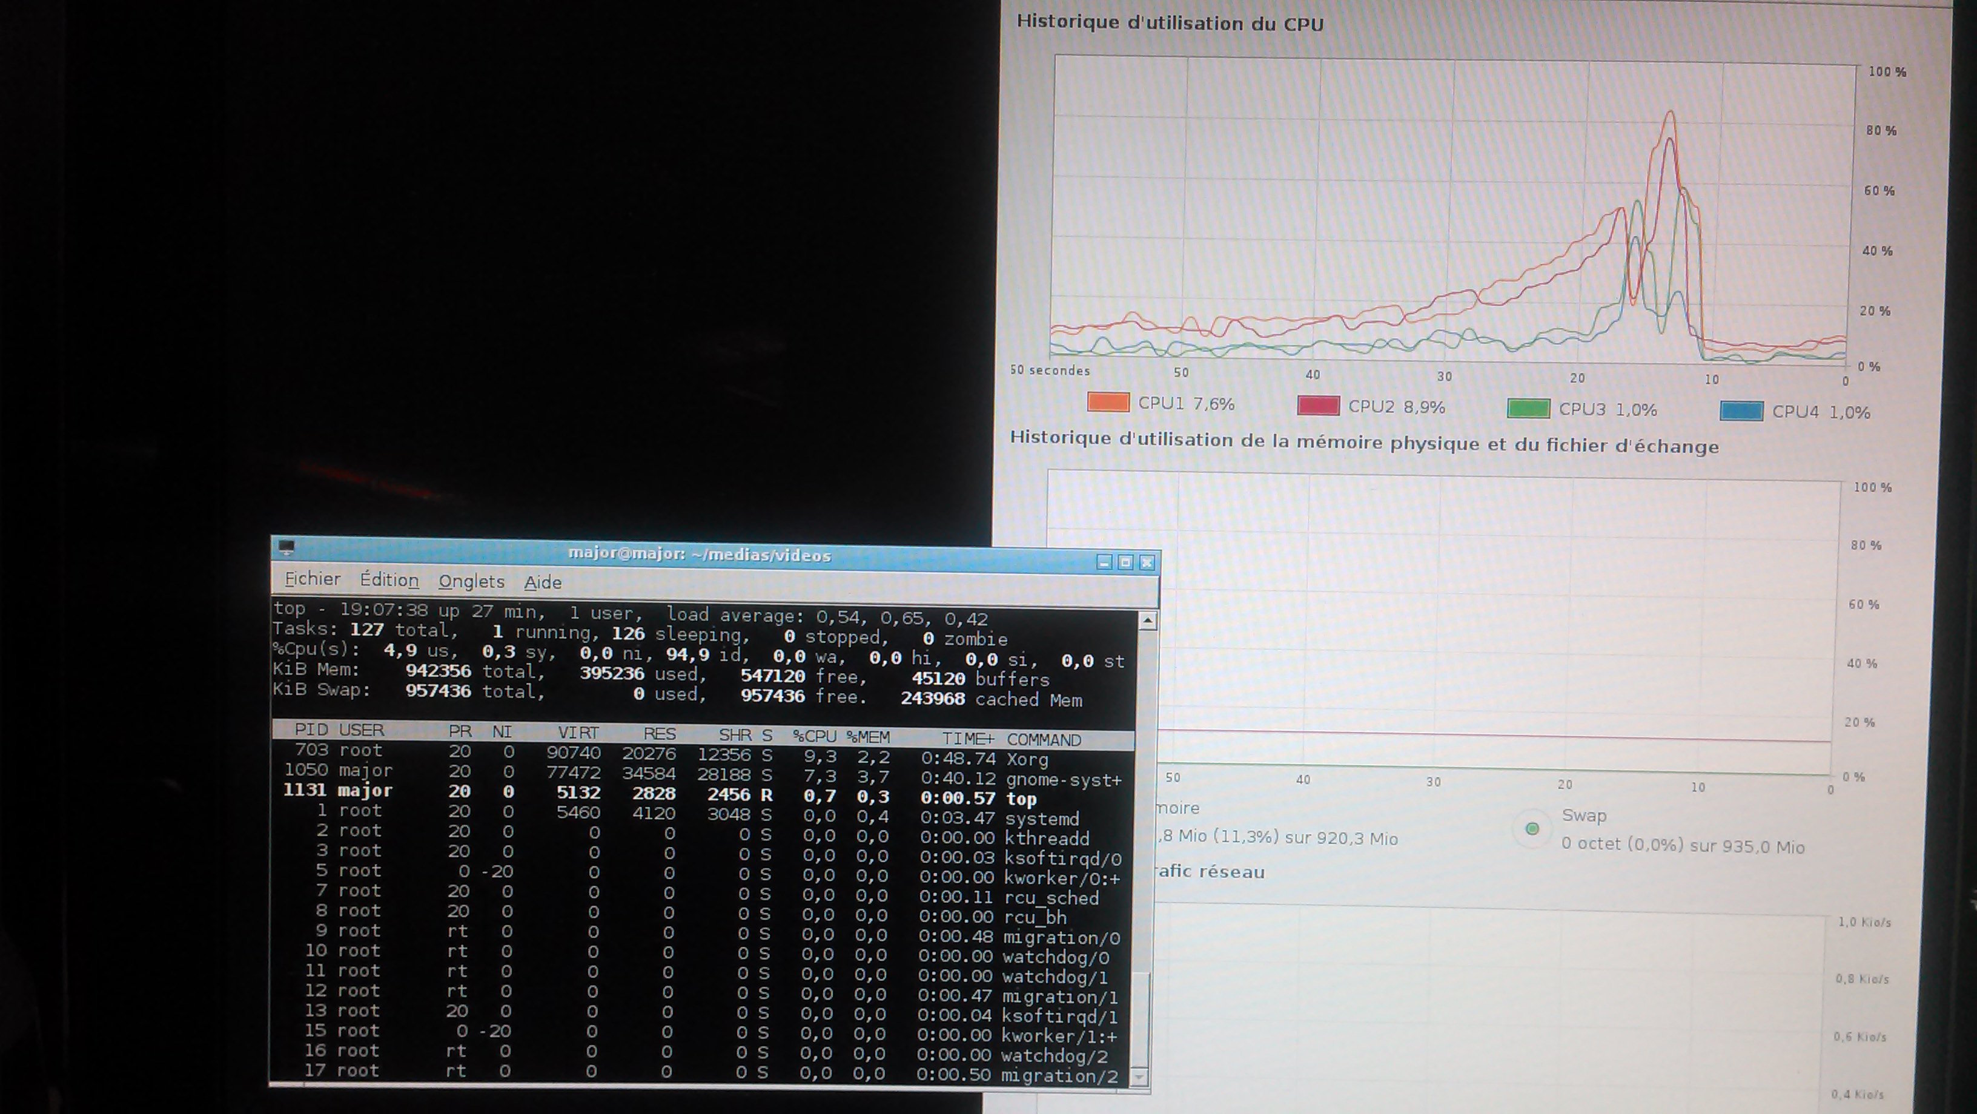The image size is (1977, 1114).
Task: Change the CPU2 red color swatch
Action: [x=1318, y=405]
